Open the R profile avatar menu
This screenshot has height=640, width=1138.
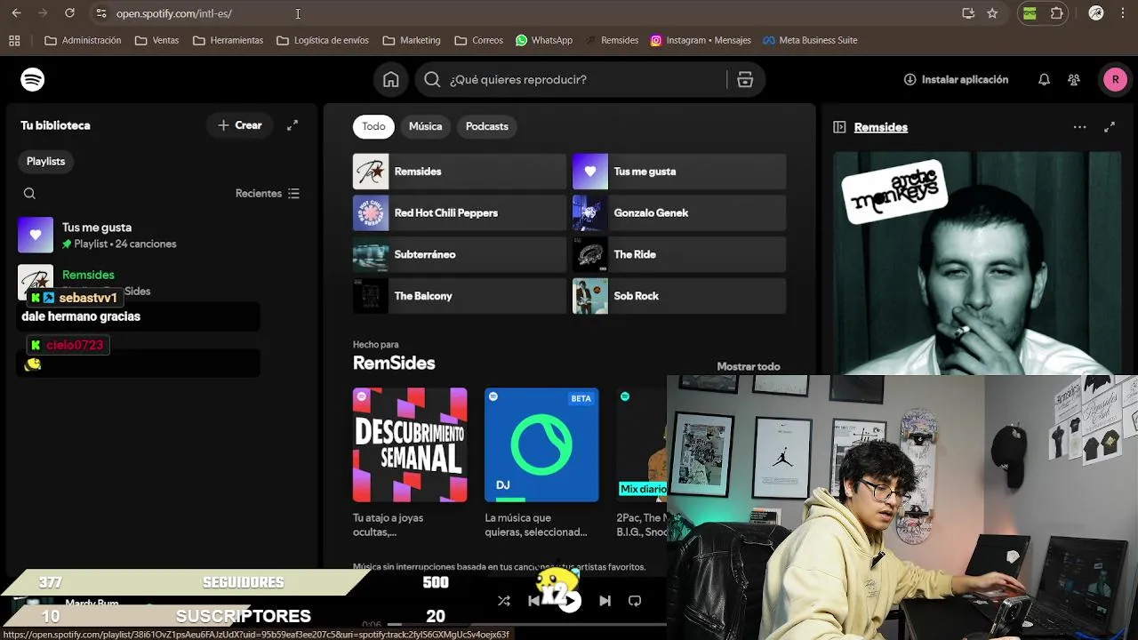point(1115,80)
